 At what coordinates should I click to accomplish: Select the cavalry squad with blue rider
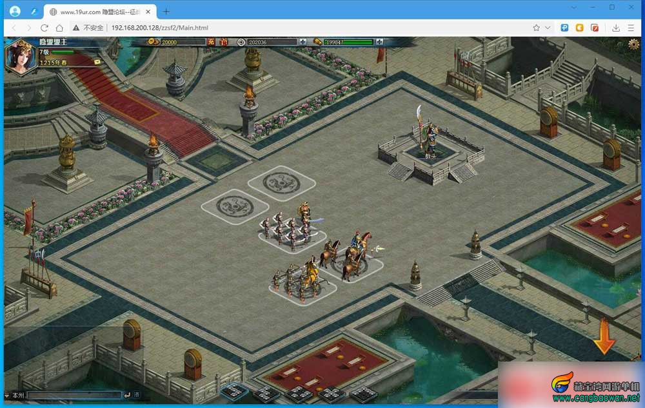pos(353,257)
